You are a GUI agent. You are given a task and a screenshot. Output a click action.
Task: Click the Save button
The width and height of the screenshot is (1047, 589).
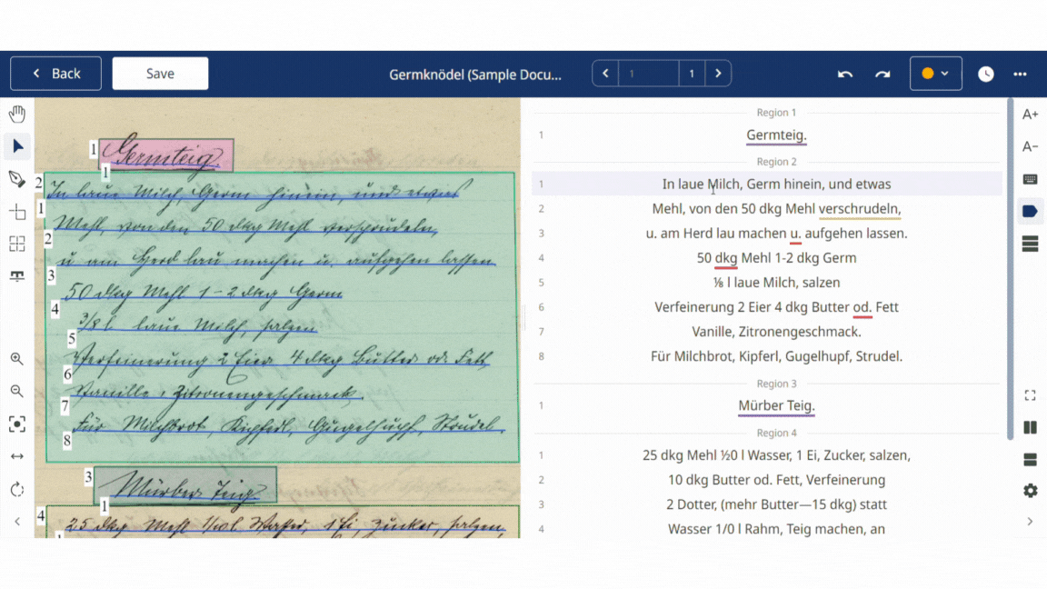[160, 74]
